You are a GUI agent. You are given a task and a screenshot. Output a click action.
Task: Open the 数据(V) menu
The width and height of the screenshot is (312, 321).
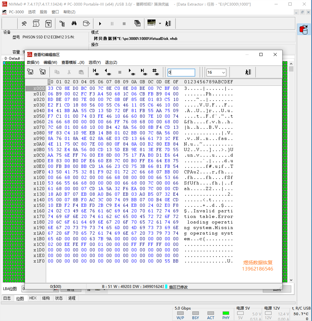click(33, 62)
